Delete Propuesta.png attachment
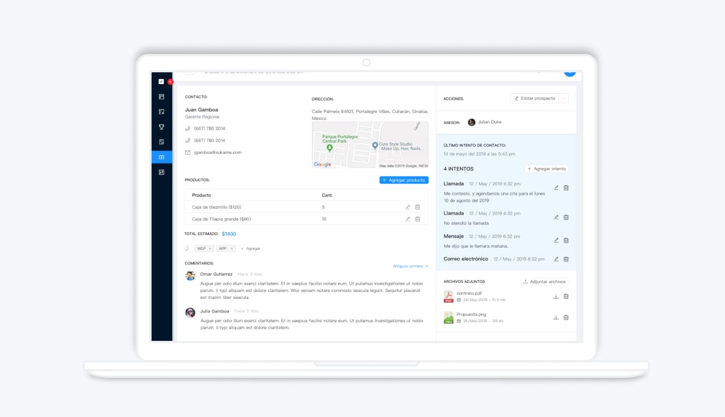This screenshot has height=417, width=725. pos(566,318)
